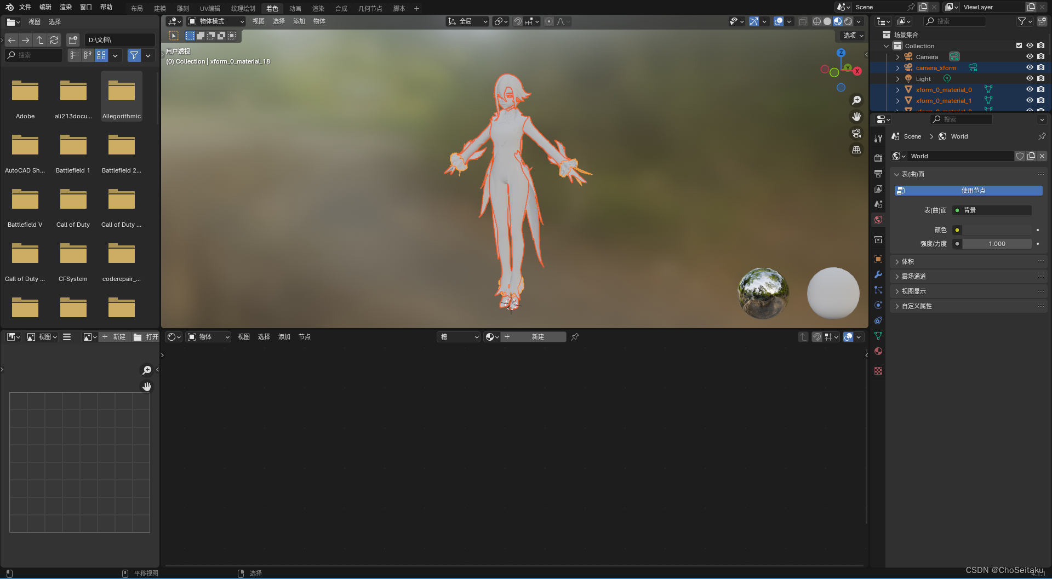Hide xform_0_material_0 eye icon
Screen dimensions: 1052x579
tap(1030, 89)
